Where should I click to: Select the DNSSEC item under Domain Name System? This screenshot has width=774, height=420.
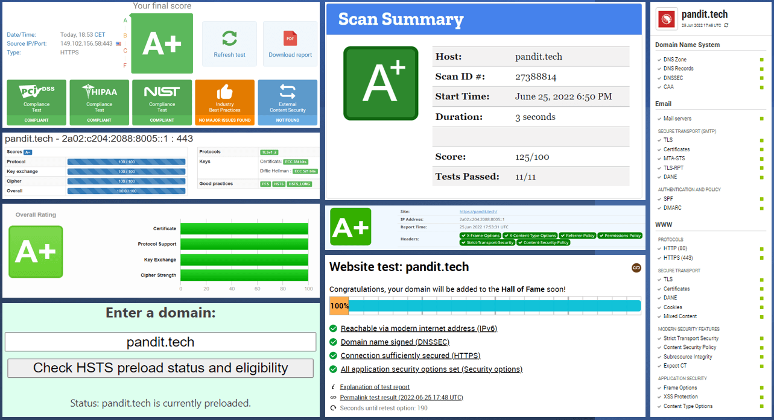point(673,78)
